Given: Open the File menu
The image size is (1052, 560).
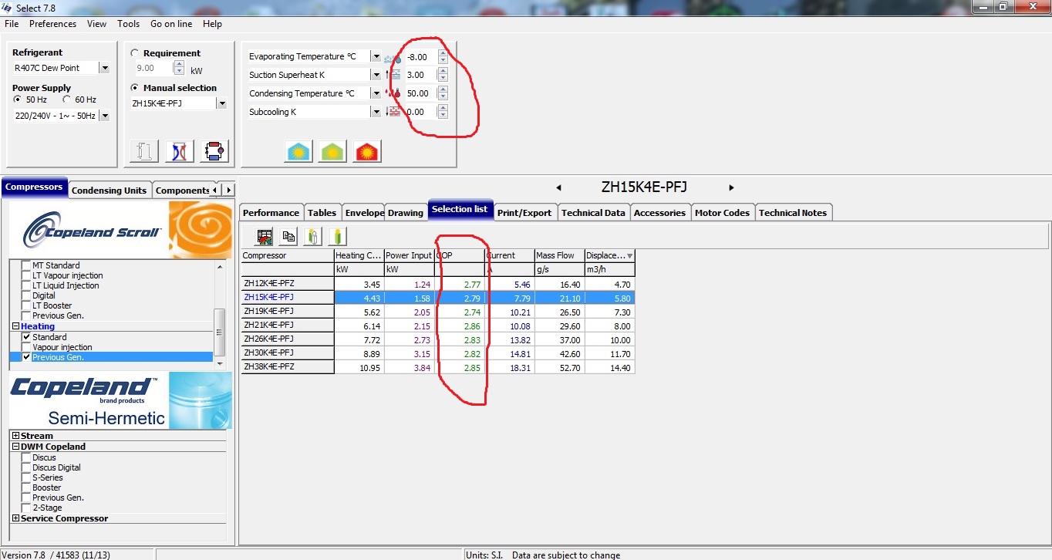Looking at the screenshot, I should 12,24.
